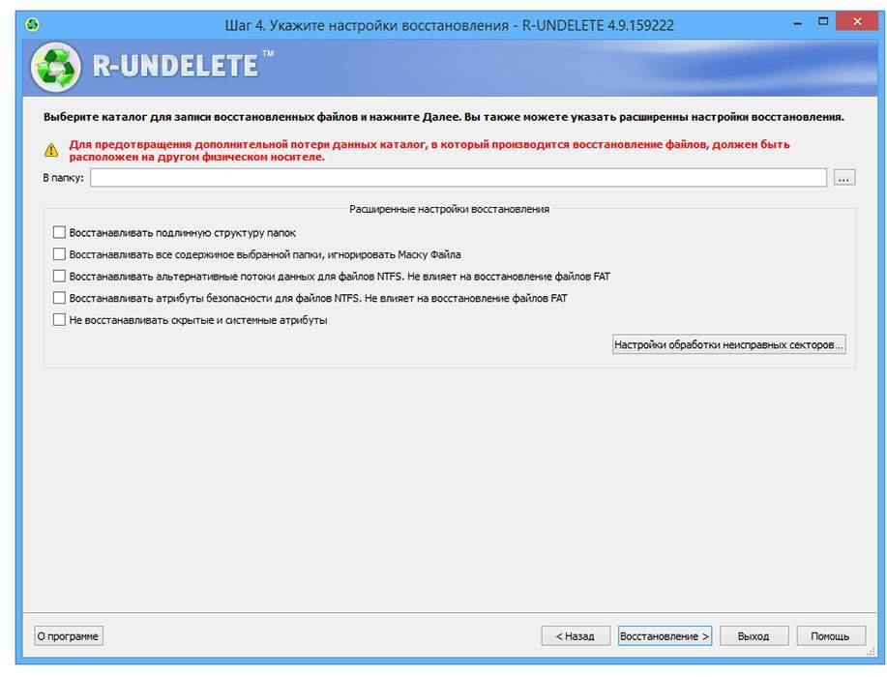Click the R-UNDELETE recycle logo in banner
The width and height of the screenshot is (887, 677).
pos(55,67)
